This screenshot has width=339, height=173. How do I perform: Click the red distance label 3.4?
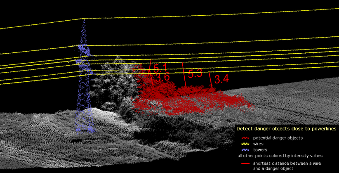(221, 80)
